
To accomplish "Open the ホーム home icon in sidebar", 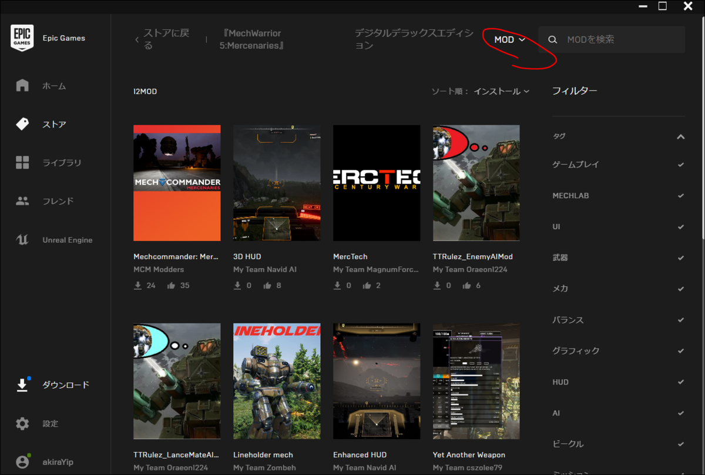I will (22, 86).
